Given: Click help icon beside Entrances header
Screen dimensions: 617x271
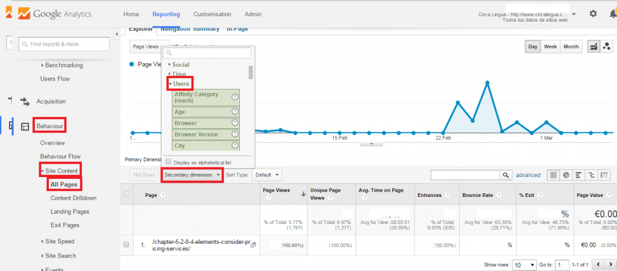Looking at the screenshot, I should point(448,195).
